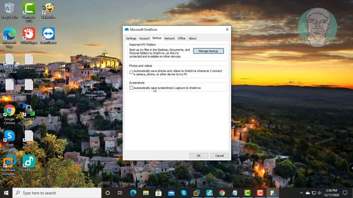Open the Office tab
The height and width of the screenshot is (198, 353).
click(x=181, y=38)
